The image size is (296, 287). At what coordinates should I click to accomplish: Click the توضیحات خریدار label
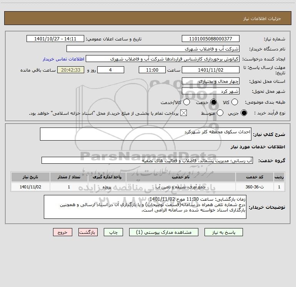pyautogui.click(x=267, y=207)
